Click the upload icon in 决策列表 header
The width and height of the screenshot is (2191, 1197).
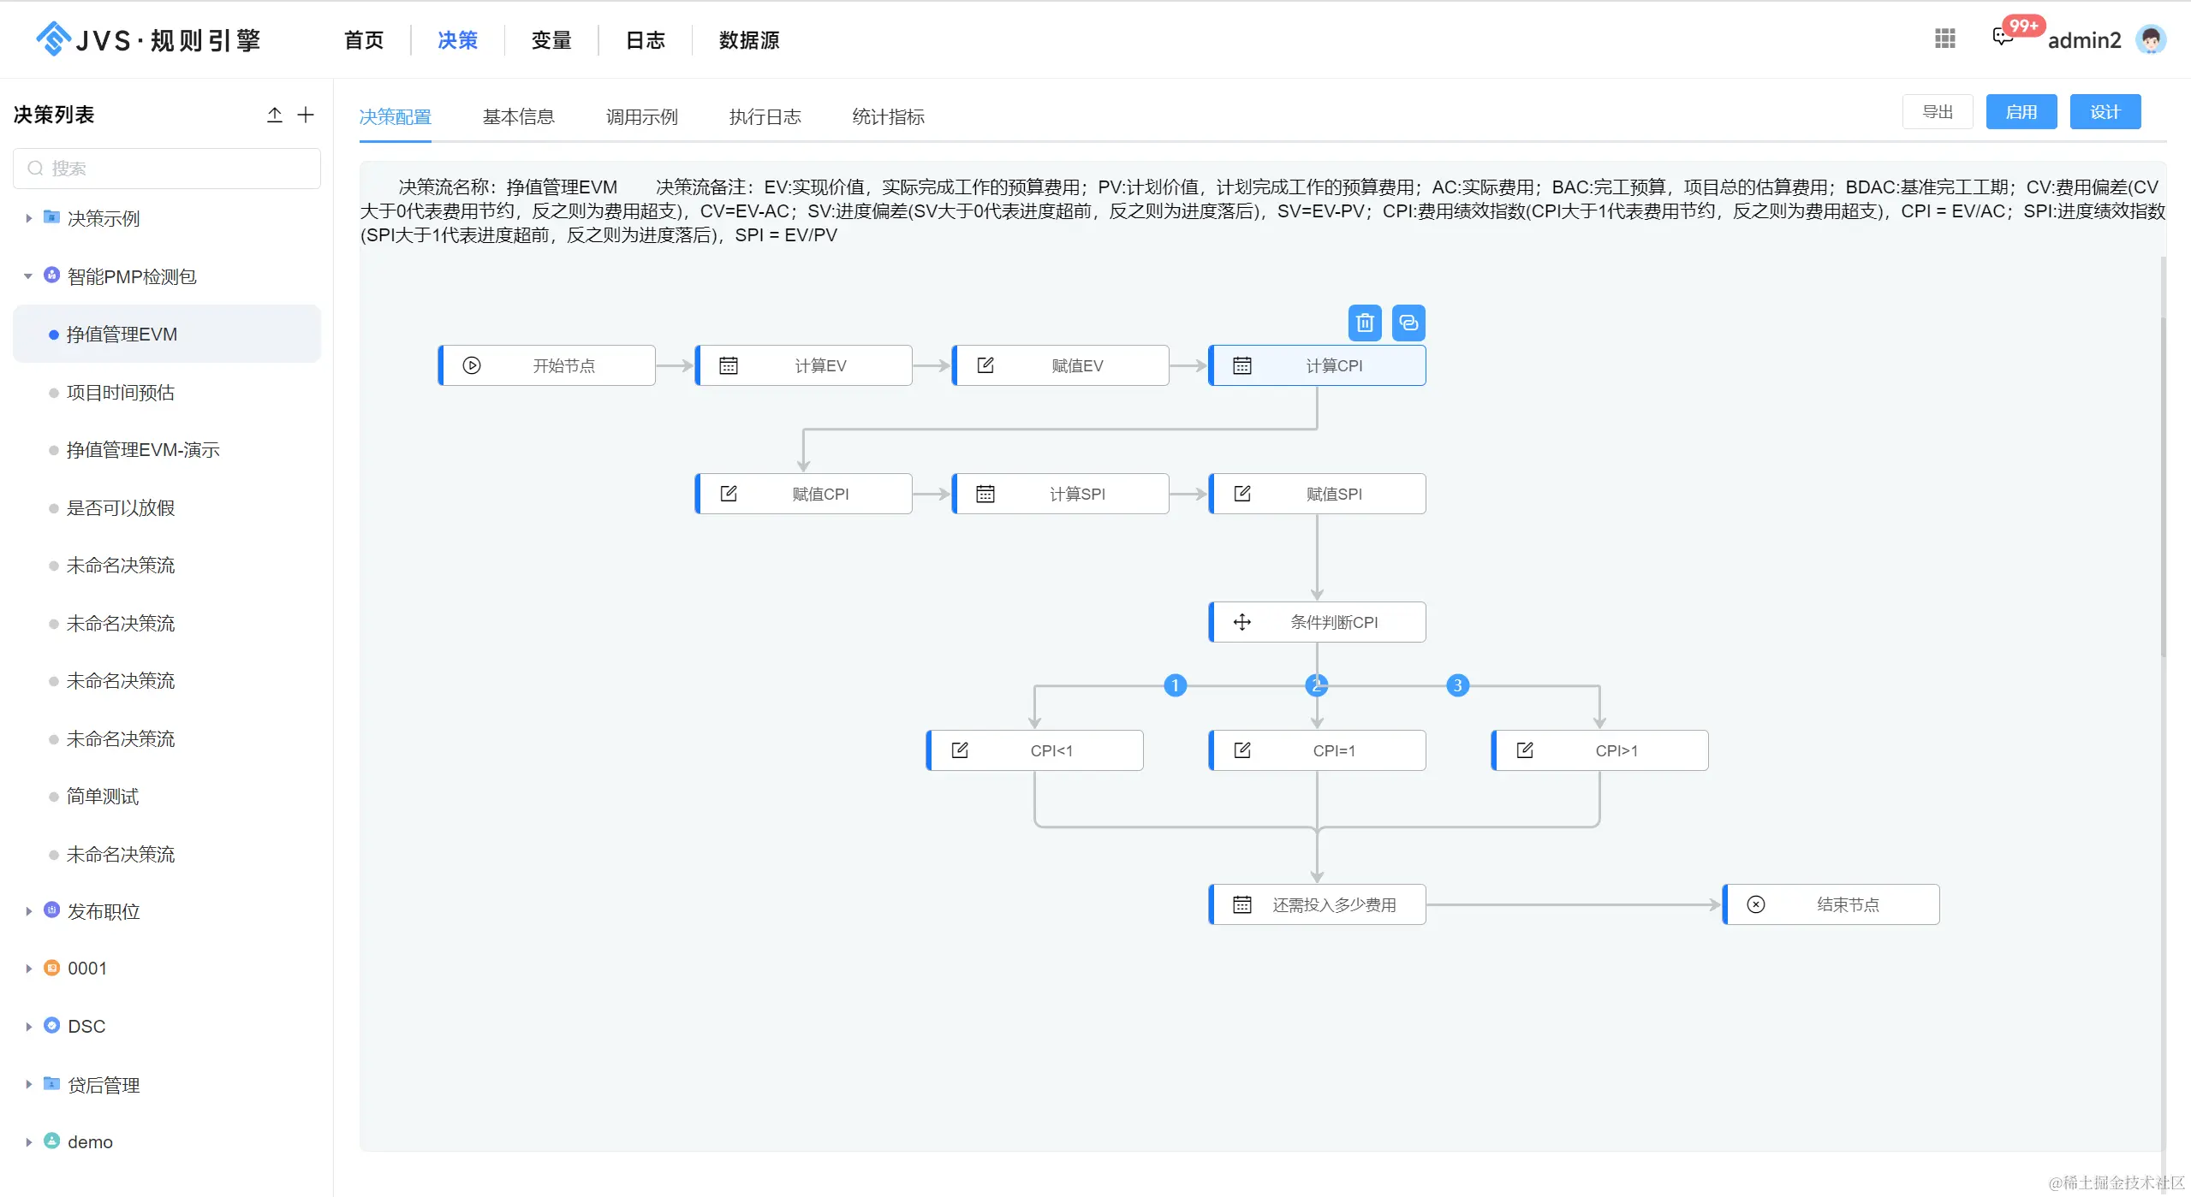point(274,115)
